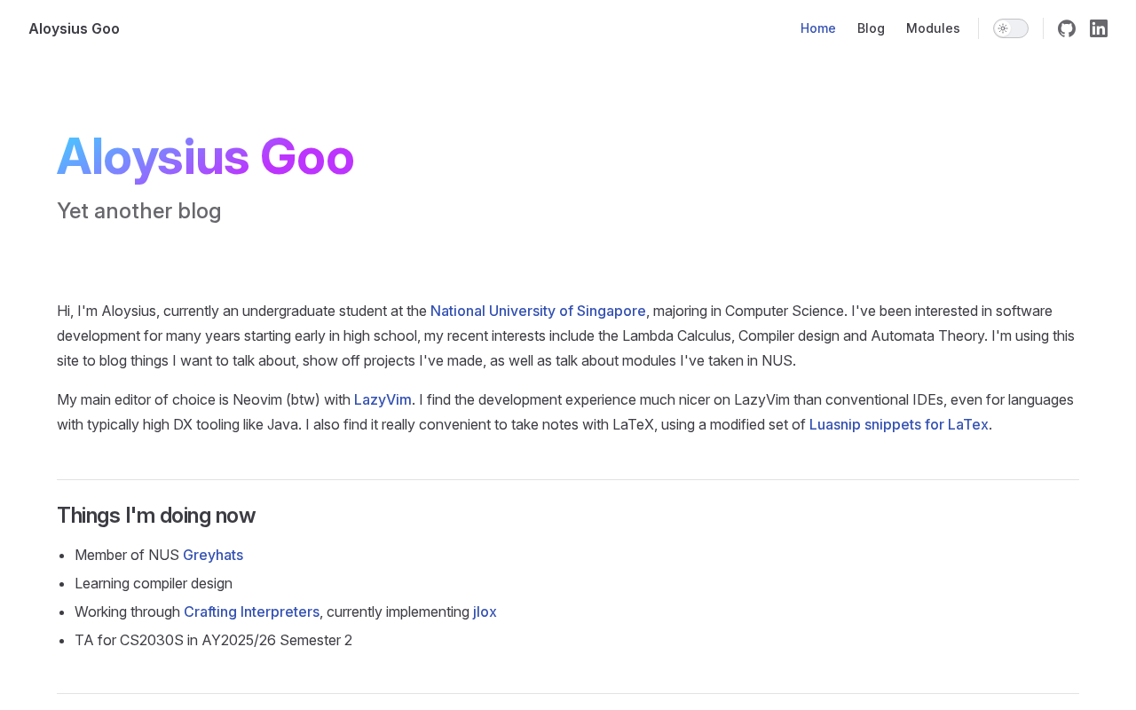Click the intro paragraph starting 'Hi, I'm Aloysius'
The width and height of the screenshot is (1136, 710).
[240, 311]
